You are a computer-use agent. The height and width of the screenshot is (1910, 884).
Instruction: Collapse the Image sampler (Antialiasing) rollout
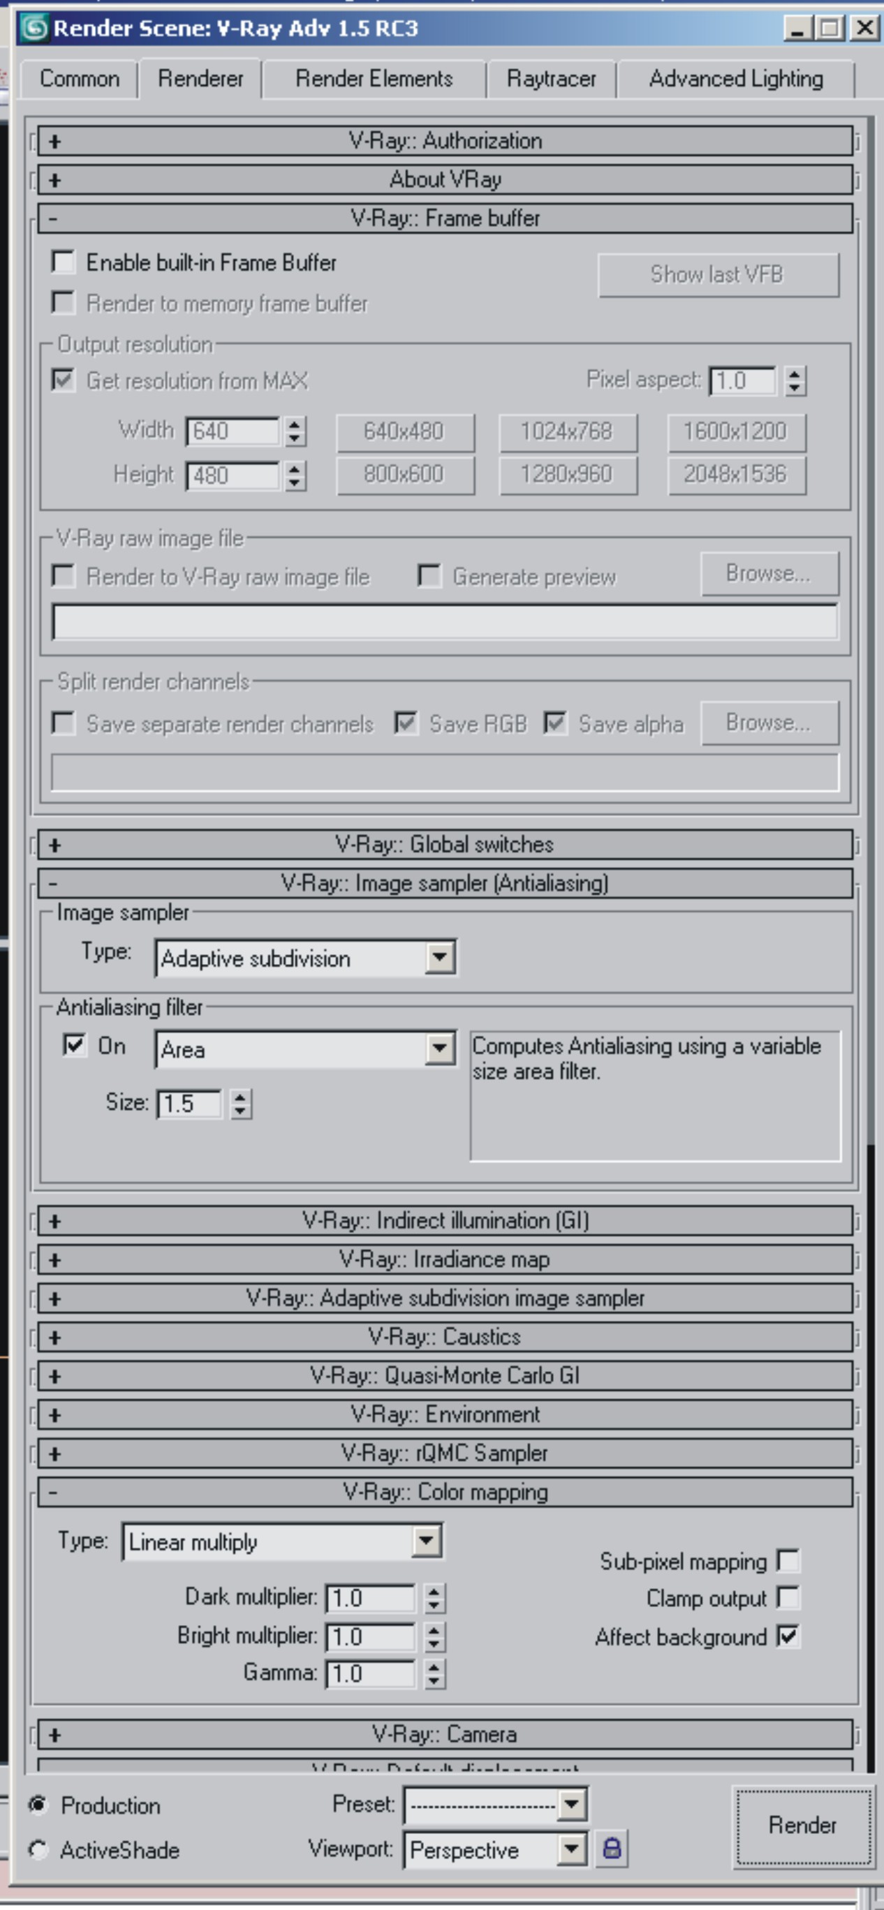(x=445, y=883)
